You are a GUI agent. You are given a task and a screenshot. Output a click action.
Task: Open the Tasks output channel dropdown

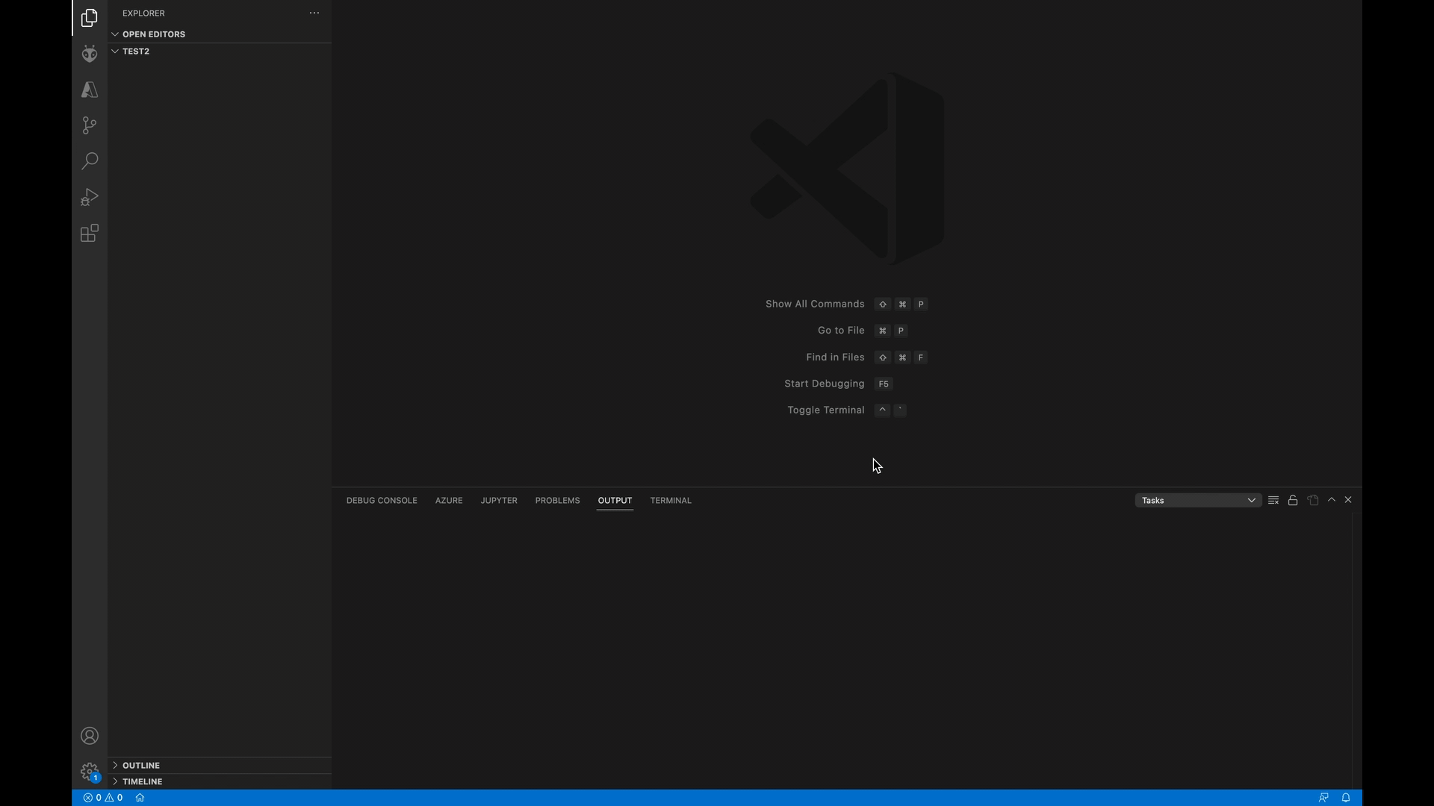[1198, 501]
